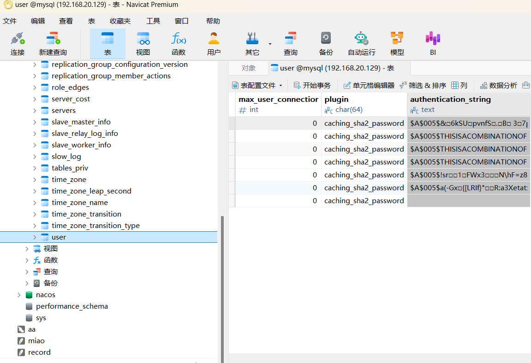
Task: Click the Backups (备份) folder icon in tree
Action: 37,283
